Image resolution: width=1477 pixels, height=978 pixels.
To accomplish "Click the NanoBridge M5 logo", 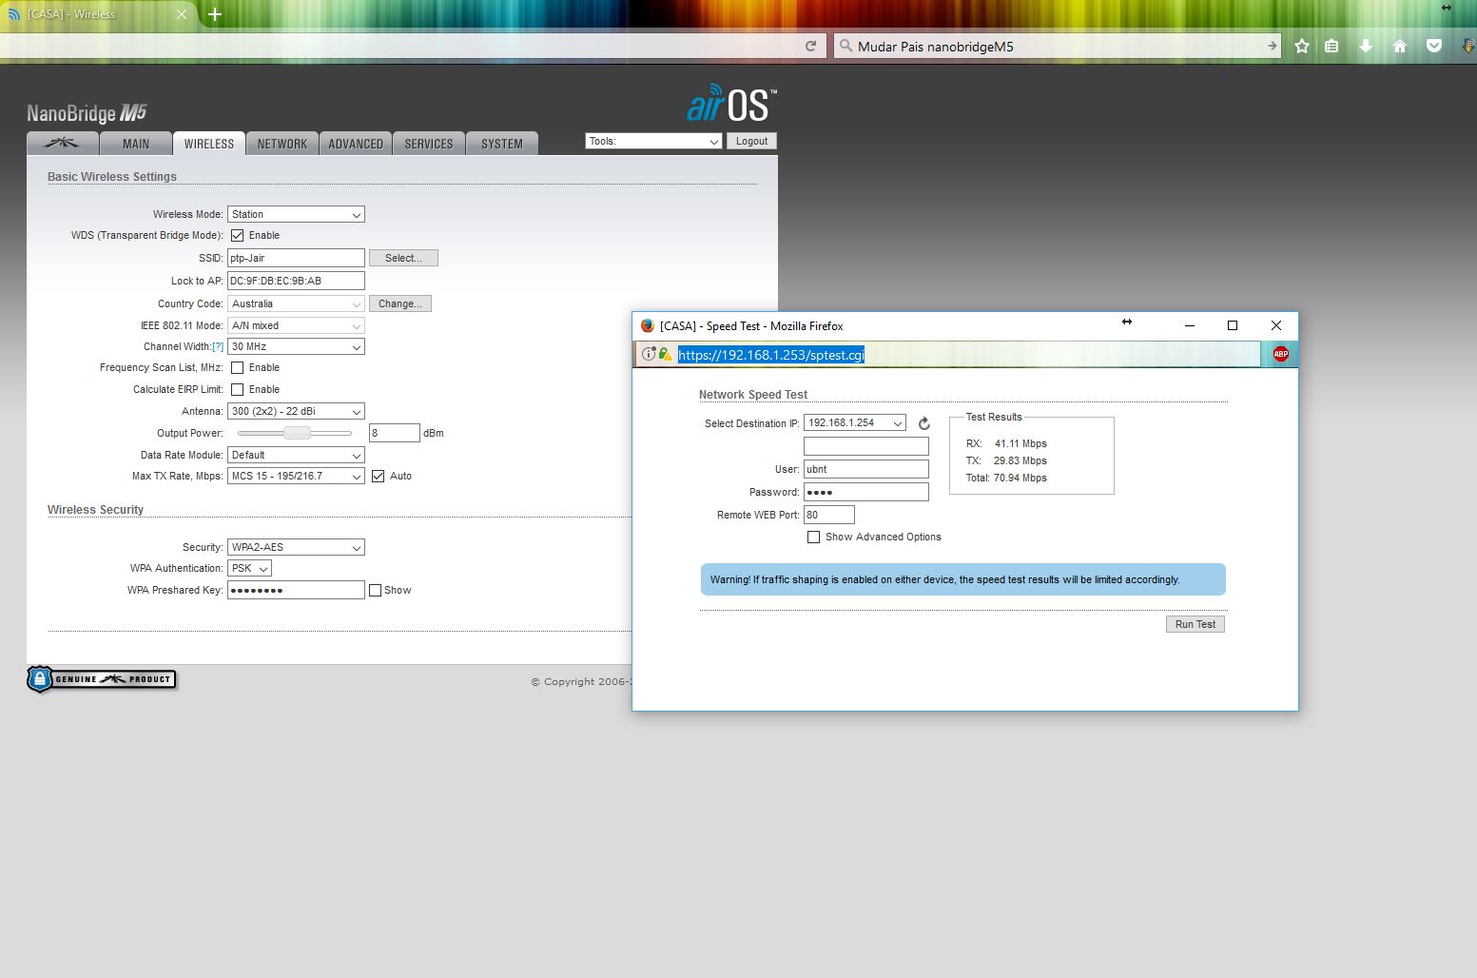I will click(x=87, y=113).
